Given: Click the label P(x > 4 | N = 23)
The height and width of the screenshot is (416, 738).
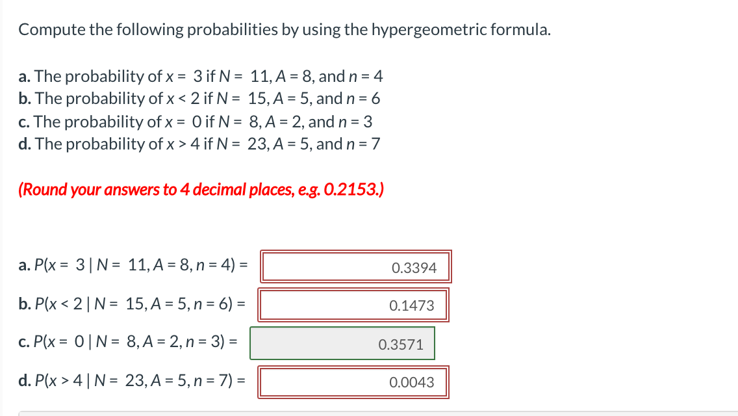Looking at the screenshot, I should (132, 382).
